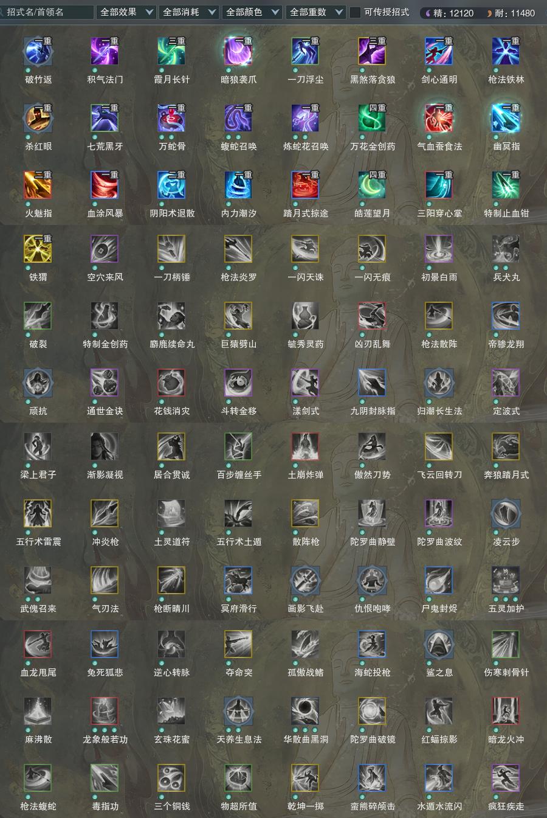Click the 渐影凝视 skill name
Viewport: 547px width, 818px height.
point(105,475)
